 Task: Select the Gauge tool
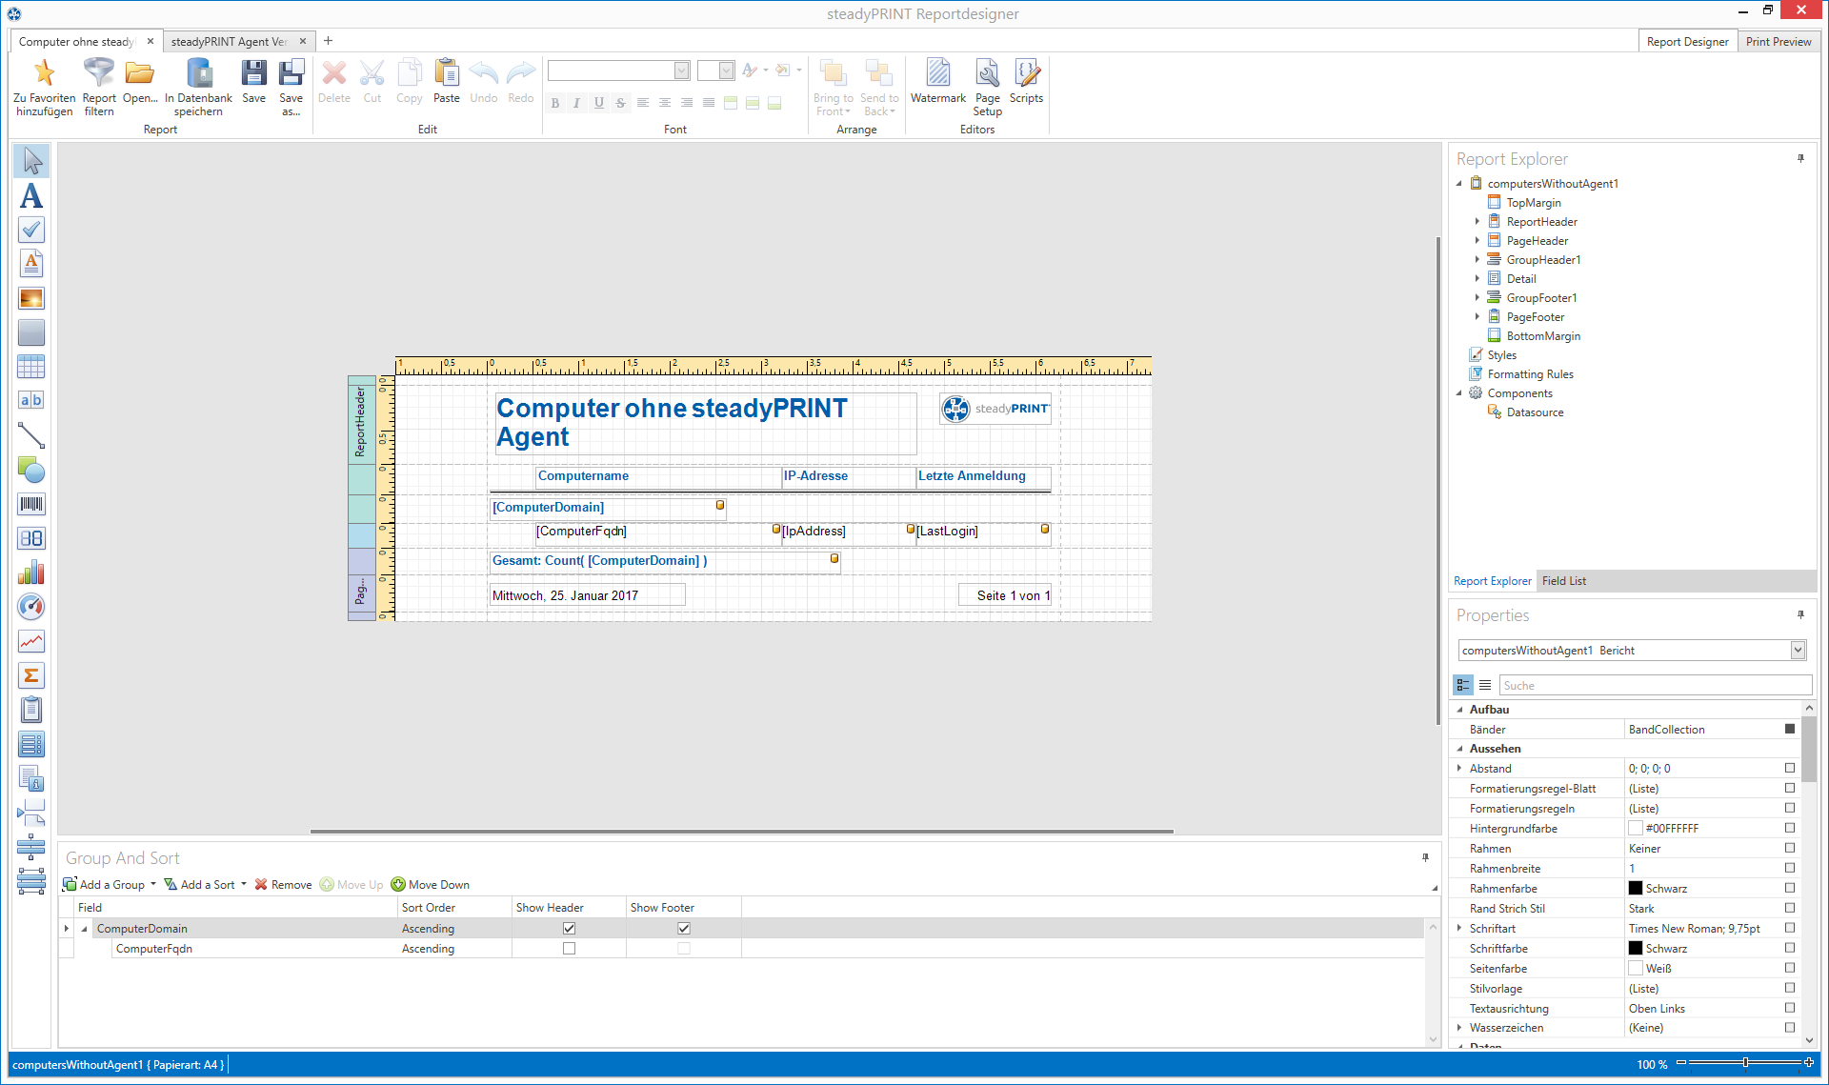tap(31, 607)
